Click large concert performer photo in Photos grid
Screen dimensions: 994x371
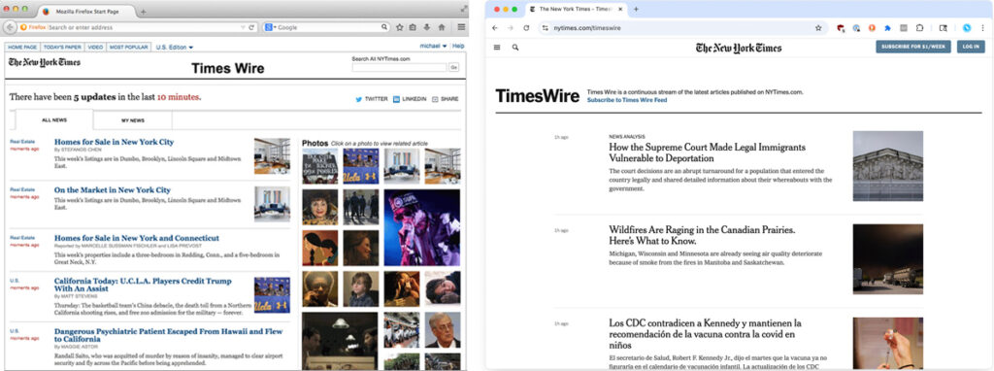(x=421, y=227)
